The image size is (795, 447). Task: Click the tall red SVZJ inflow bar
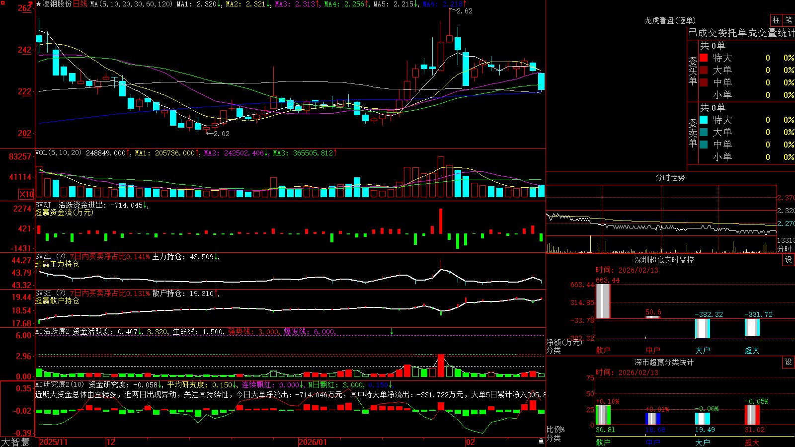(440, 221)
